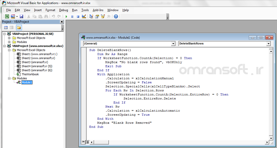277x148 pixels.
Task: Expand Modules folder under PERSONAL.XLSB
Action: [9, 42]
